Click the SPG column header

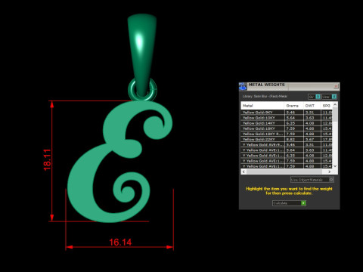pyautogui.click(x=327, y=106)
